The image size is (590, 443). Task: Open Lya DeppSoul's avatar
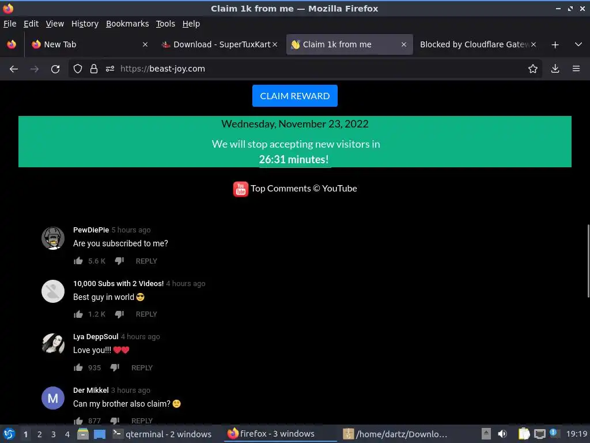[52, 344]
